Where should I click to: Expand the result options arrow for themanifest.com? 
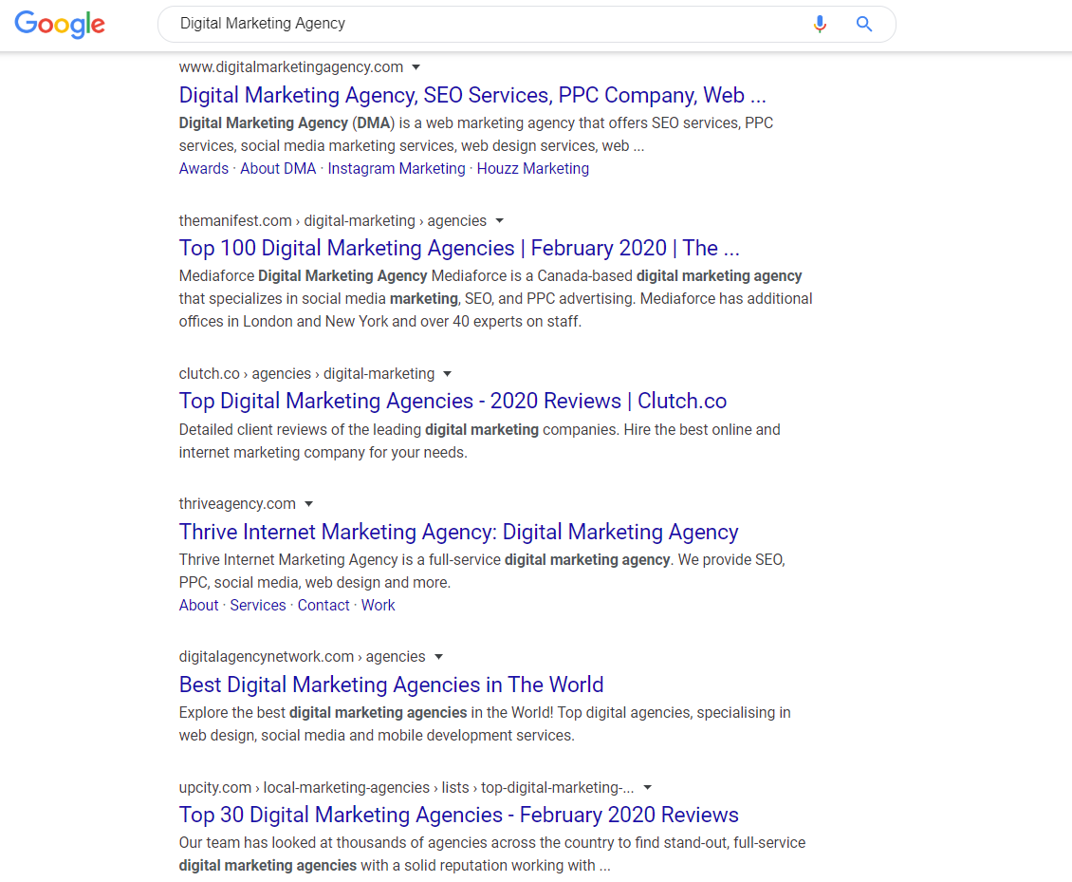point(500,220)
